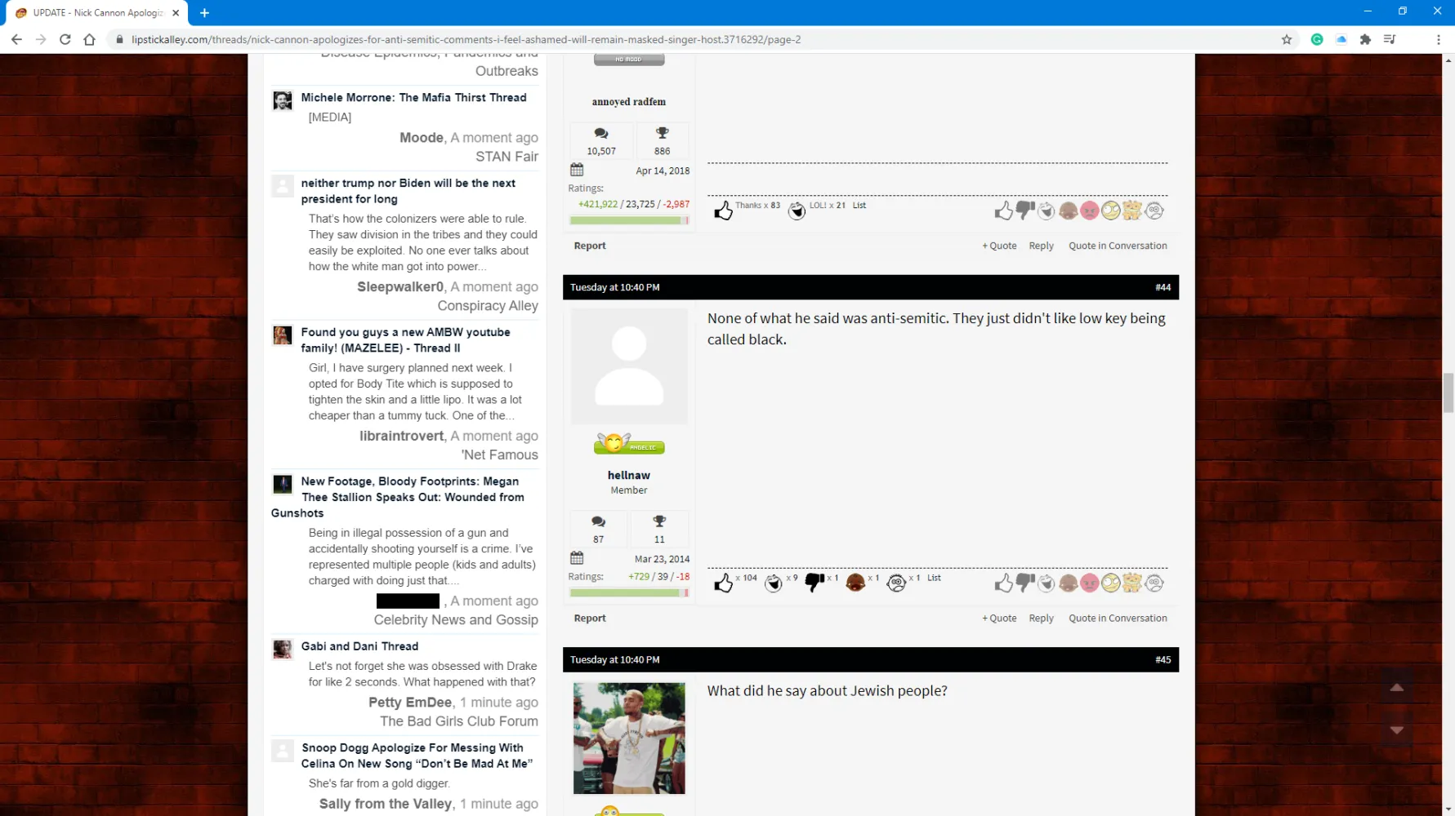This screenshot has width=1455, height=816.
Task: Rate post #44 with the thumbs down icon
Action: pos(1024,583)
